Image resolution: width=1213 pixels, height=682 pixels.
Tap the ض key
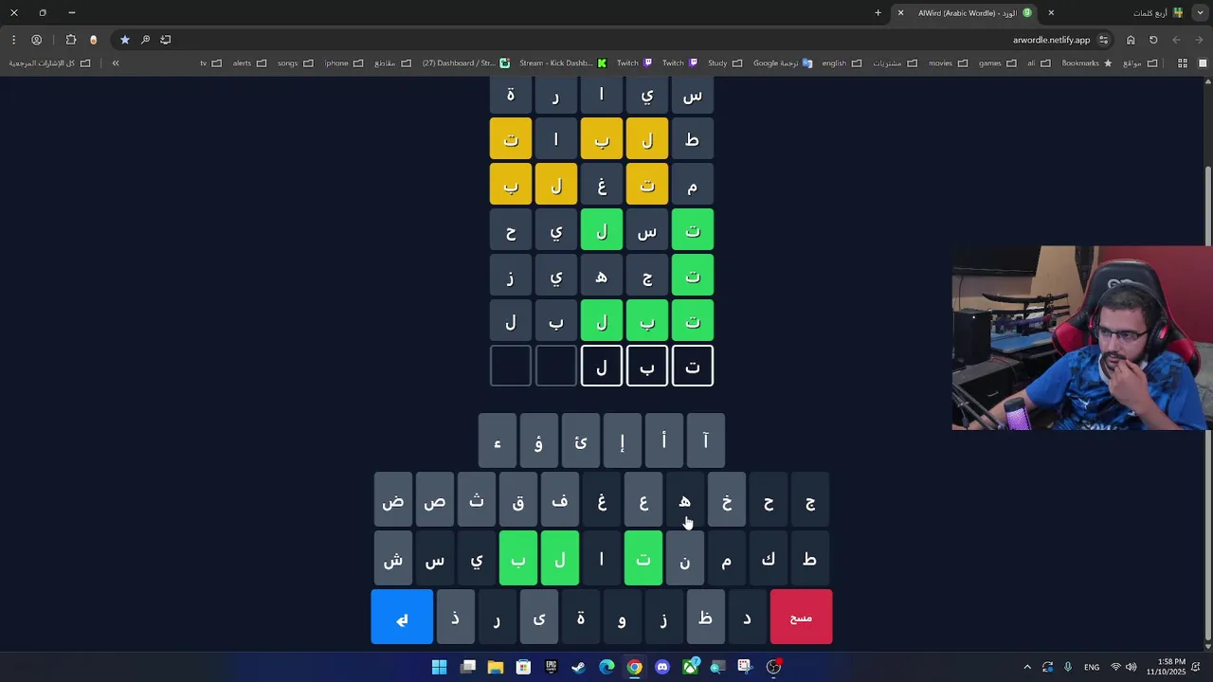pos(392,500)
